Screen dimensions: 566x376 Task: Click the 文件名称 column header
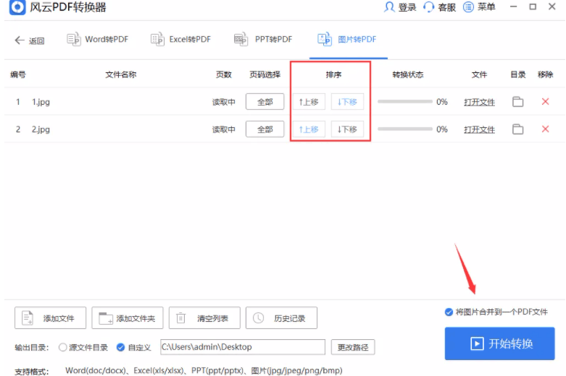(121, 74)
